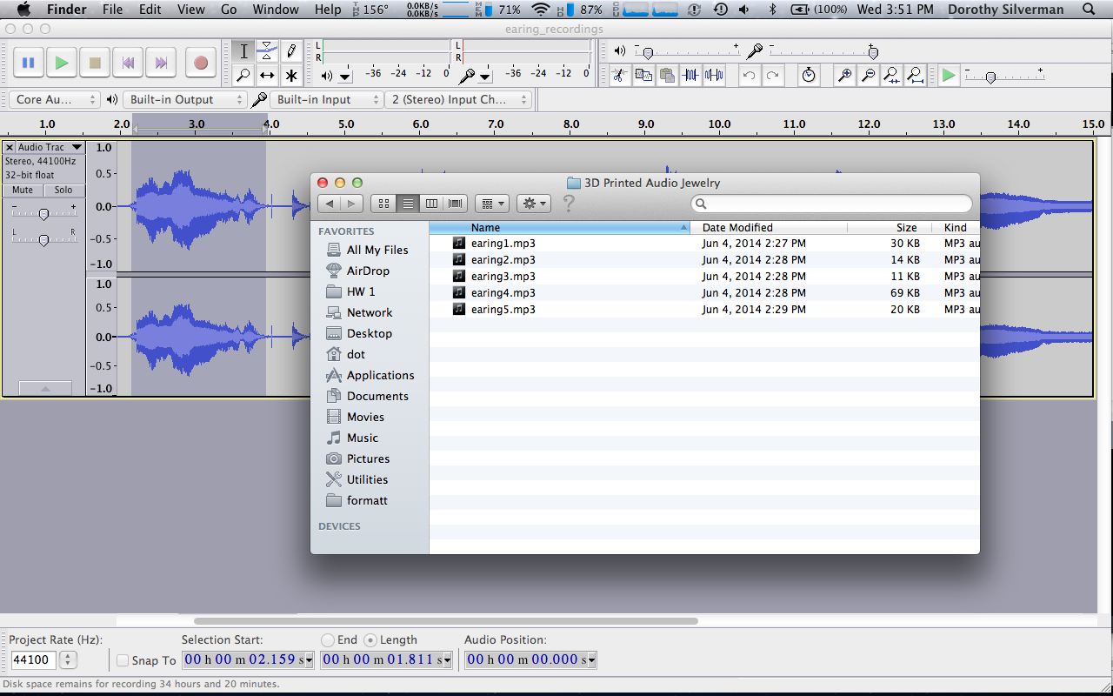The width and height of the screenshot is (1113, 696).
Task: Trim audio outside the selection
Action: 690,75
